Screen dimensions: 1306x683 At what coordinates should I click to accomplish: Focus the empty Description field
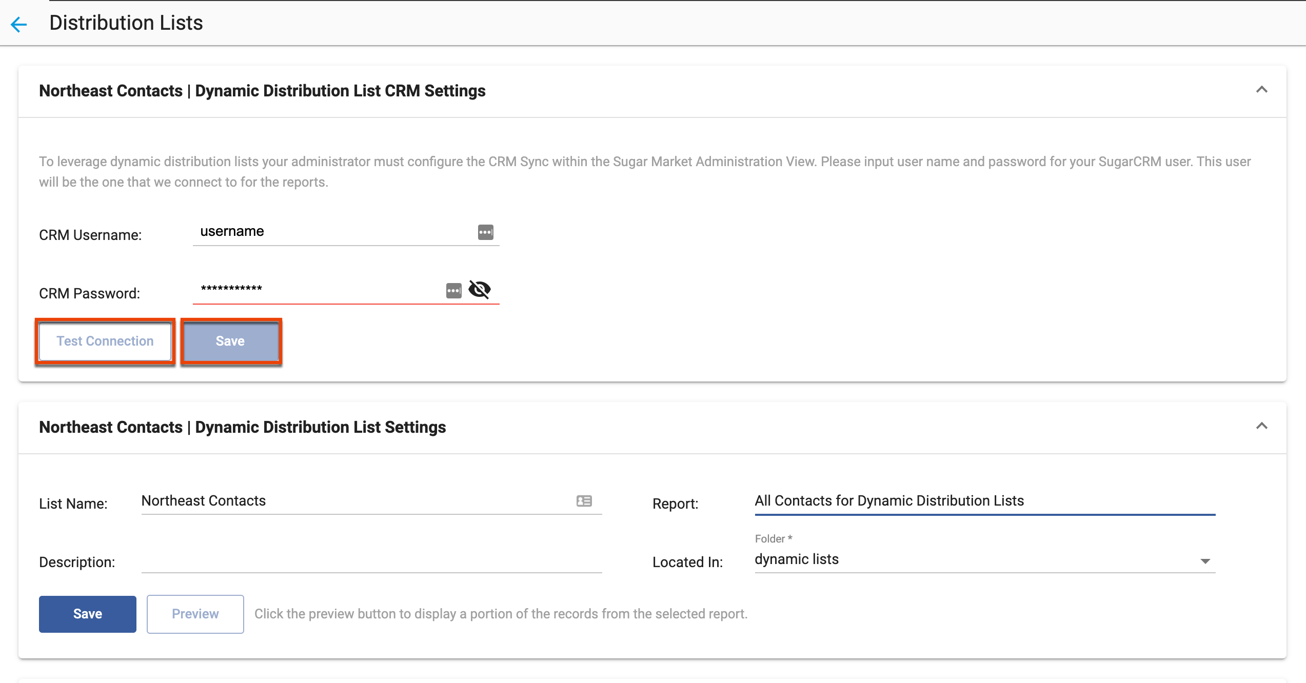click(x=371, y=561)
